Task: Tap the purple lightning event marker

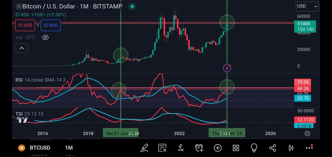Action: point(227,68)
